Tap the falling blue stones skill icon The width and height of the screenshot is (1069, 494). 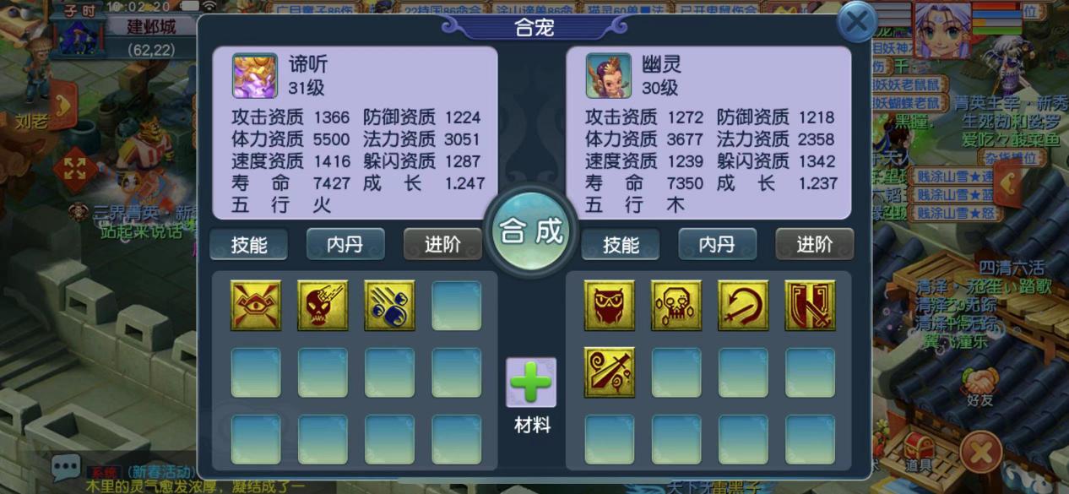pyautogui.click(x=389, y=306)
